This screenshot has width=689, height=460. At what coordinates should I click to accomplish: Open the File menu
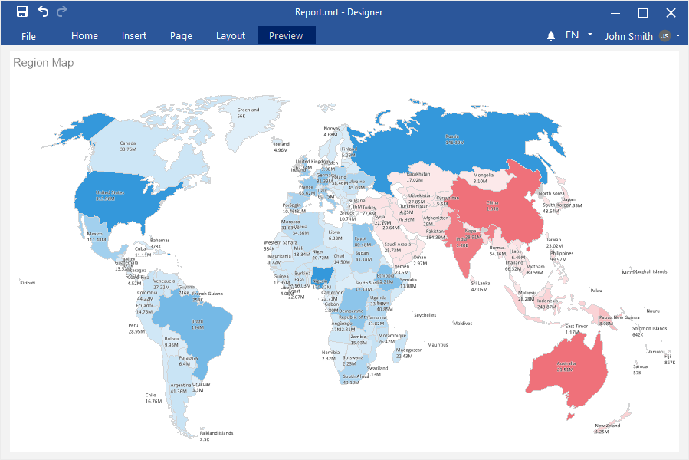tap(28, 36)
